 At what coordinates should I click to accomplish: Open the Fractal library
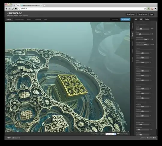click(142, 14)
